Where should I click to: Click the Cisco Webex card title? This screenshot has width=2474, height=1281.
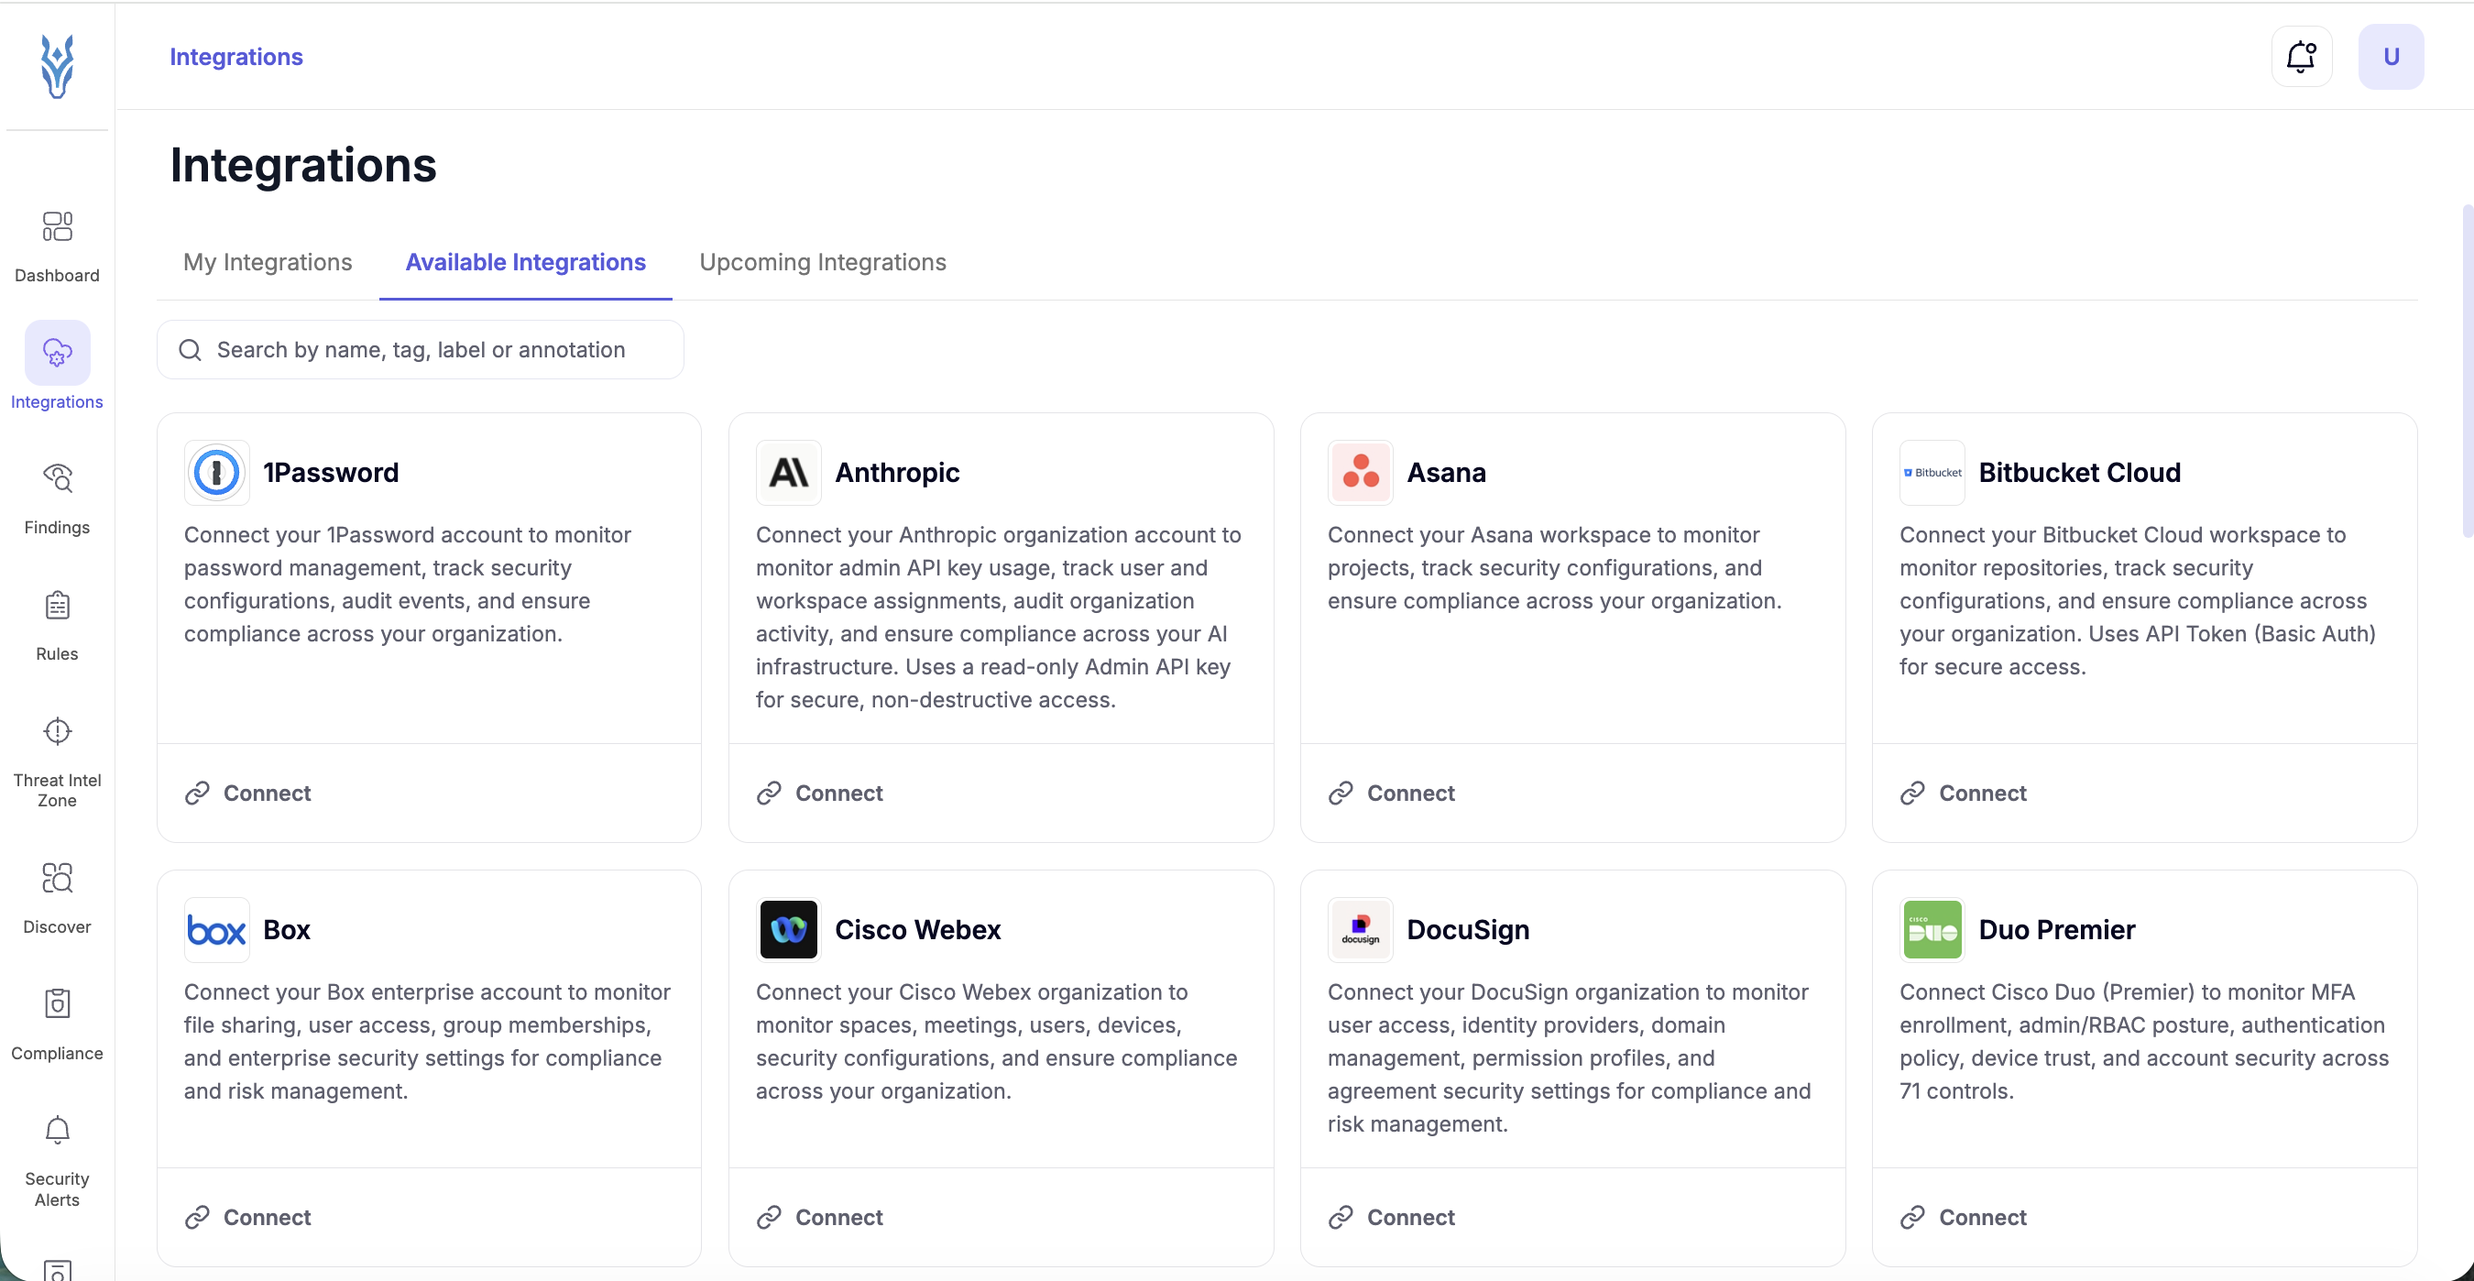click(918, 929)
